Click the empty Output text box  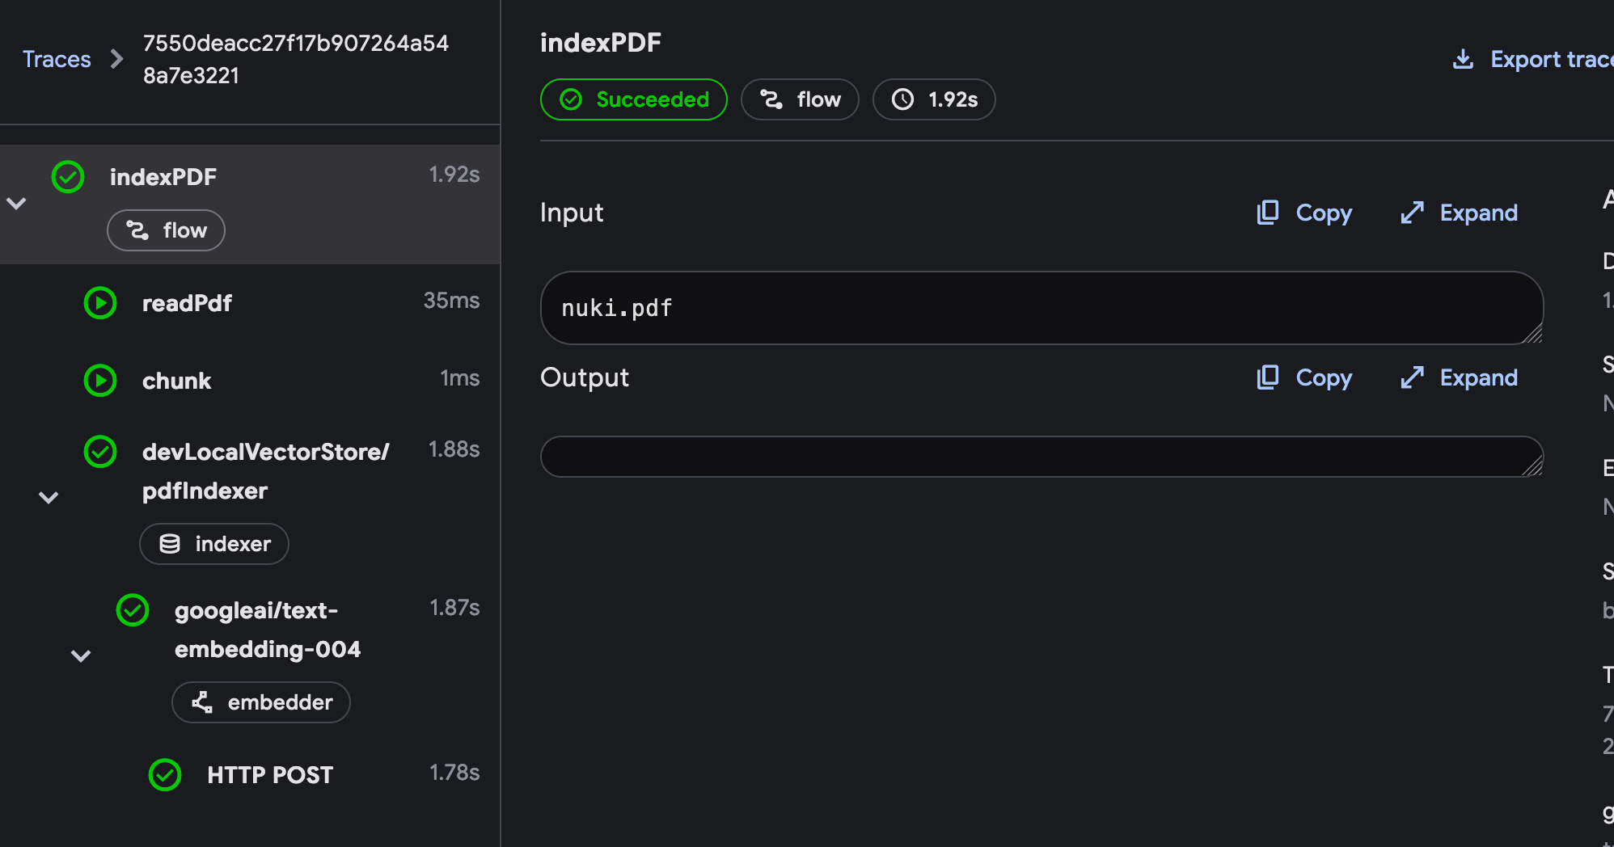point(1041,457)
